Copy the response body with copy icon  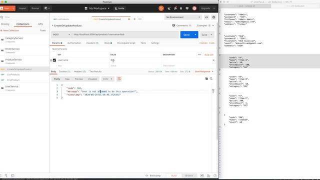click(206, 79)
